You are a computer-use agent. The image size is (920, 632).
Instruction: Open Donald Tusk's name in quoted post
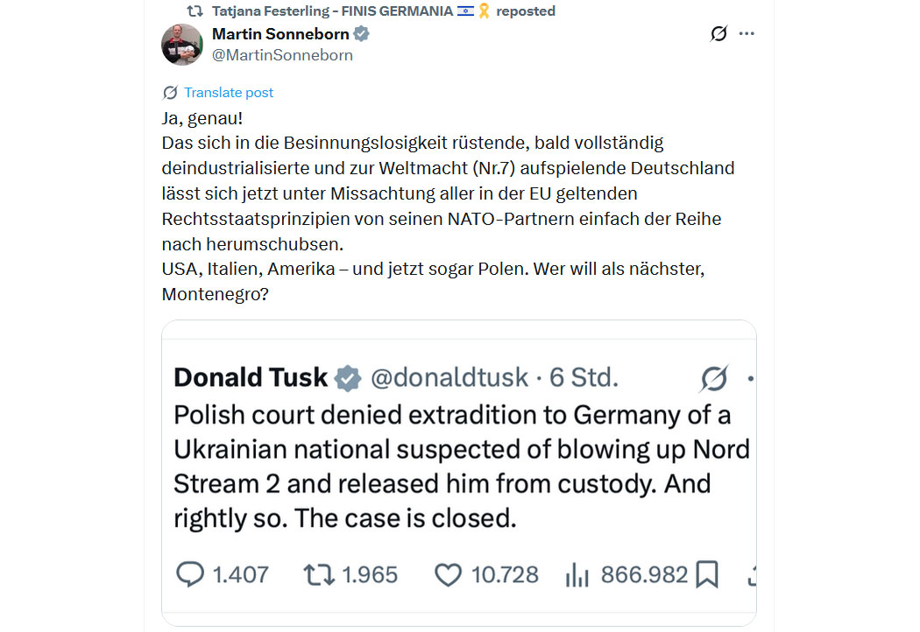click(251, 377)
